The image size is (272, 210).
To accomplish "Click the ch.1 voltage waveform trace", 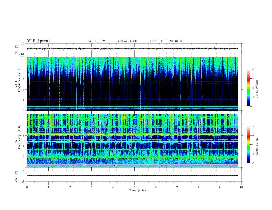I will [132, 49].
